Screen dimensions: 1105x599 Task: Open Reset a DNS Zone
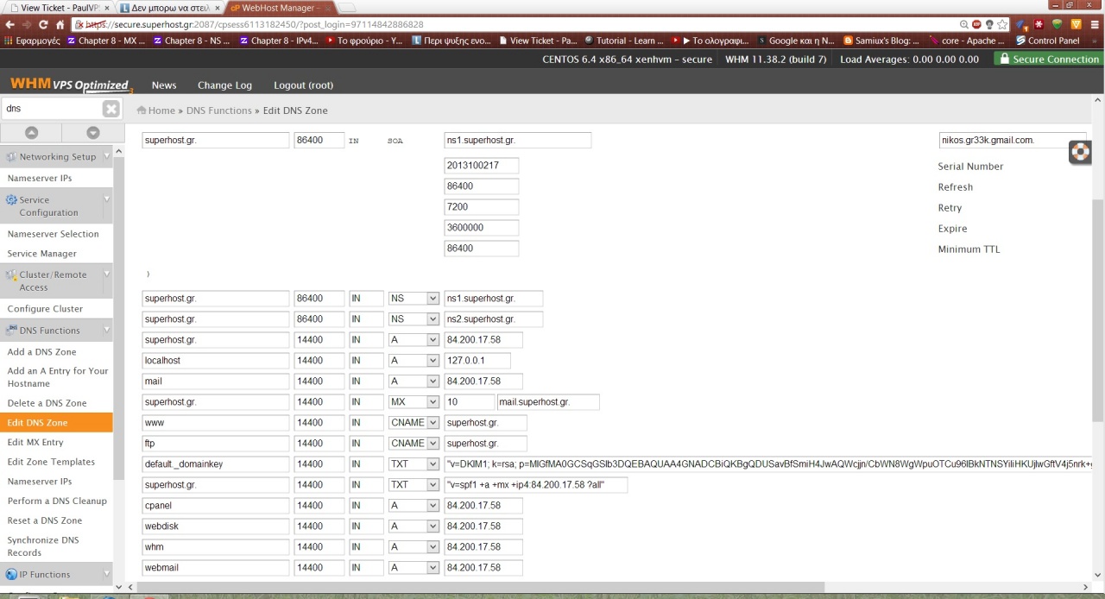(45, 520)
